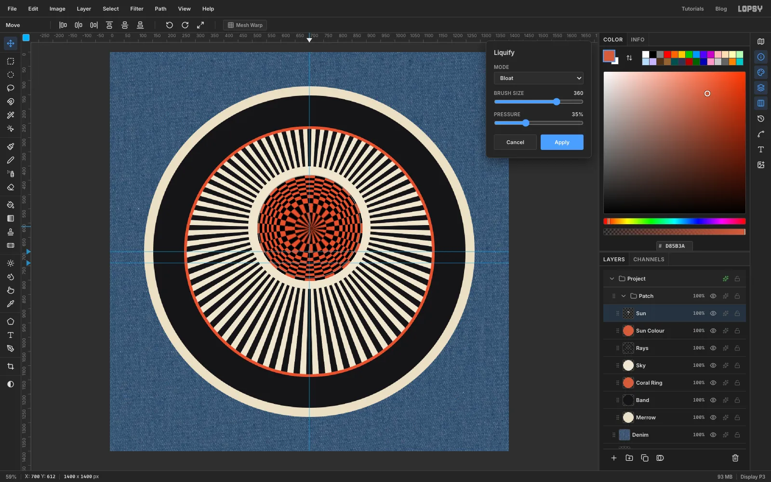Open the Layer menu
Image resolution: width=771 pixels, height=482 pixels.
84,9
